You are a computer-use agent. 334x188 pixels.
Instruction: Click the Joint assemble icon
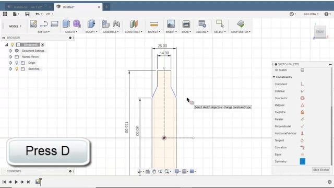coord(116,24)
